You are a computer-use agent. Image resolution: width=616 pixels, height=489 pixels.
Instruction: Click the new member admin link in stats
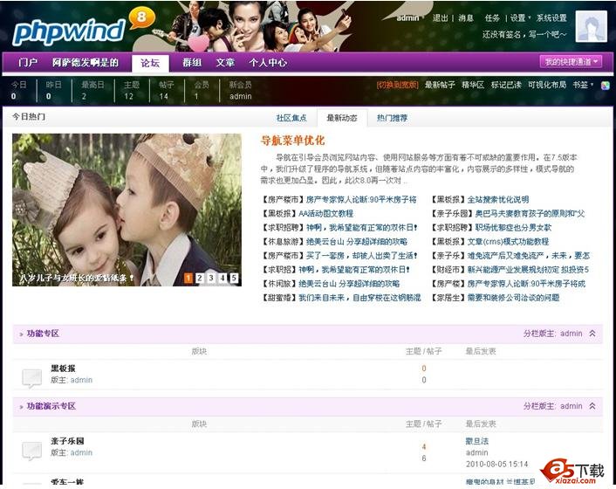point(241,96)
